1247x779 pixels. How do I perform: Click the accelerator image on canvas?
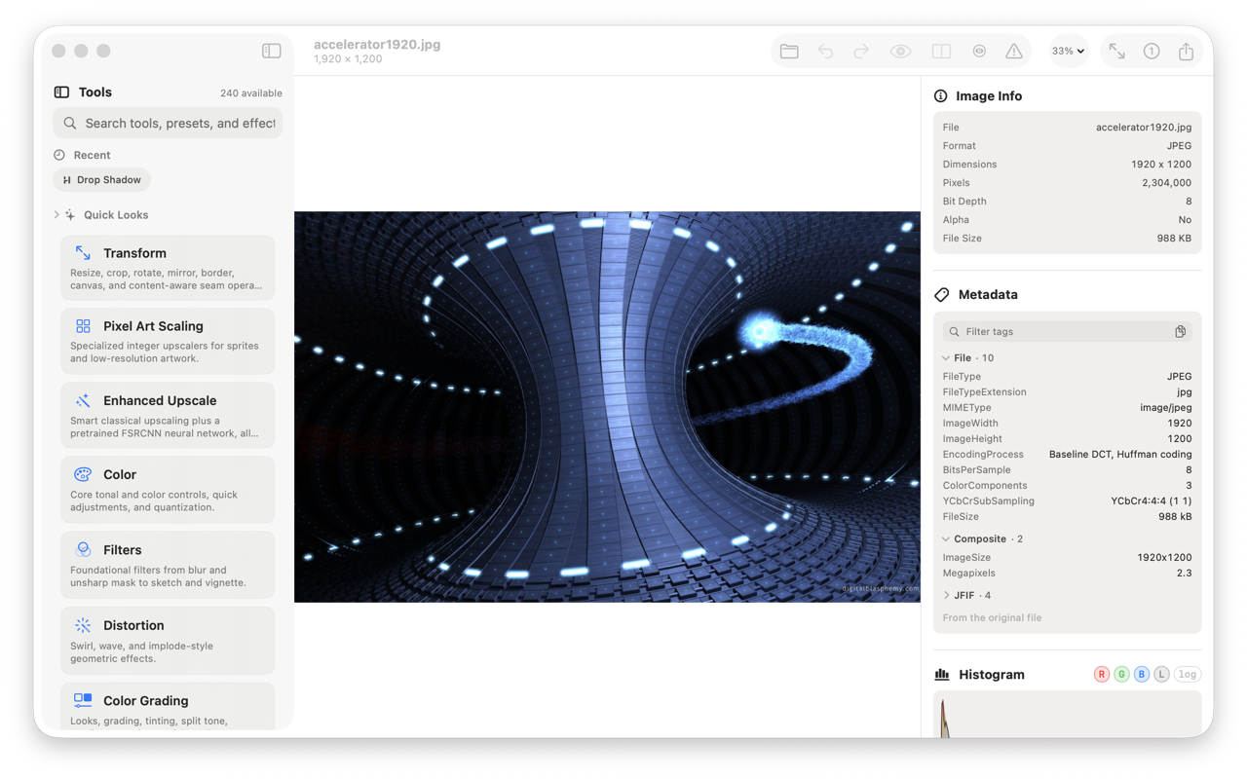point(607,407)
